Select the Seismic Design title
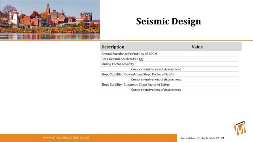 pos(168,21)
